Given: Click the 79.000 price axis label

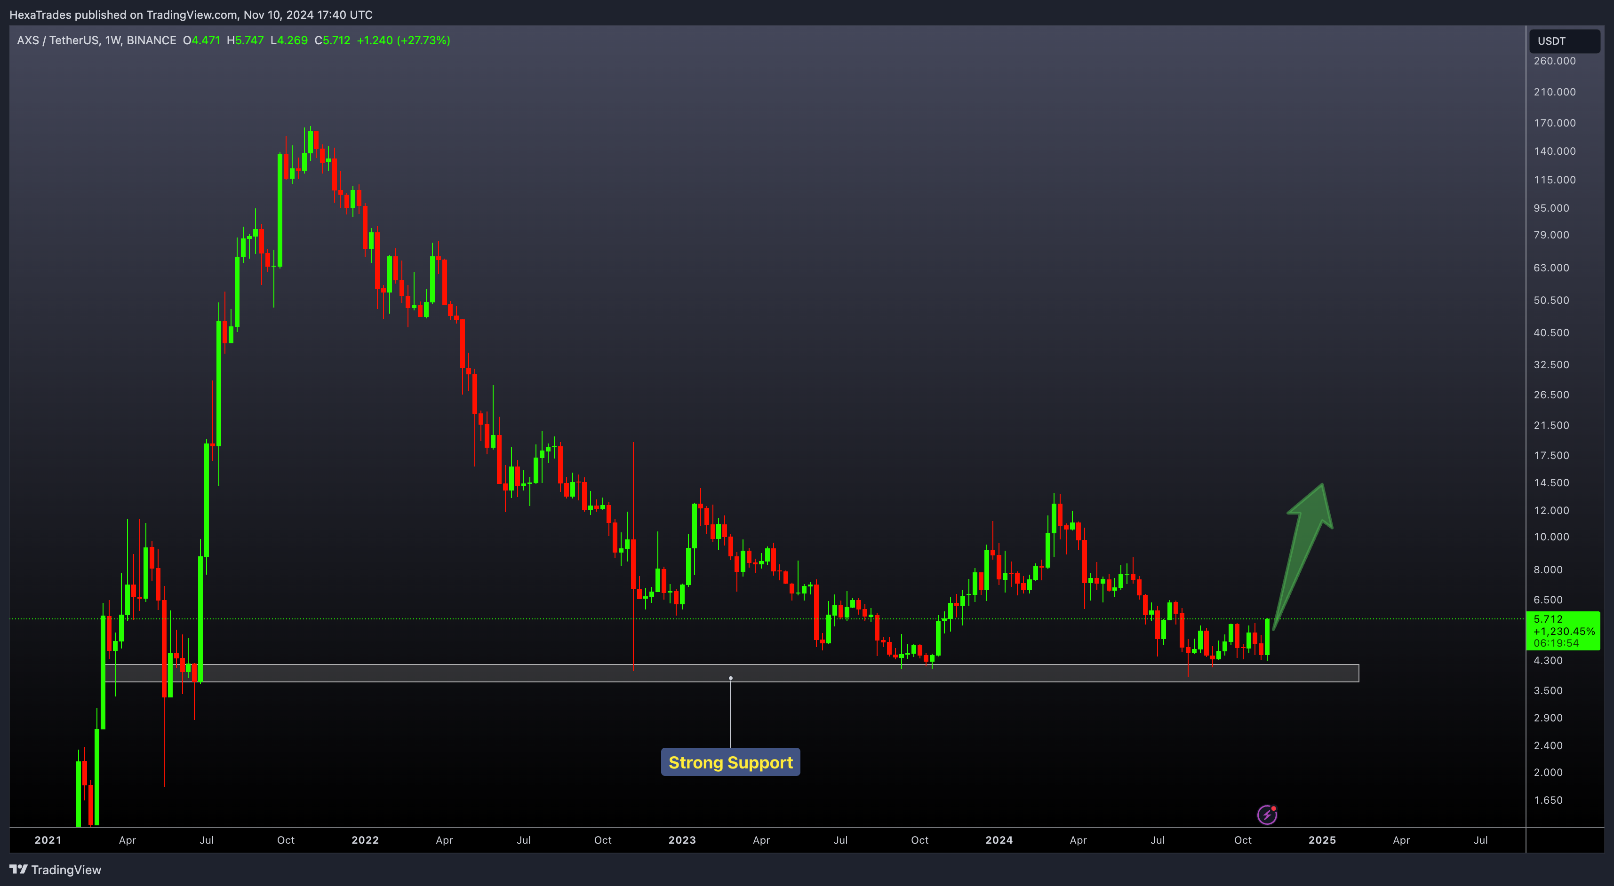Looking at the screenshot, I should point(1551,235).
